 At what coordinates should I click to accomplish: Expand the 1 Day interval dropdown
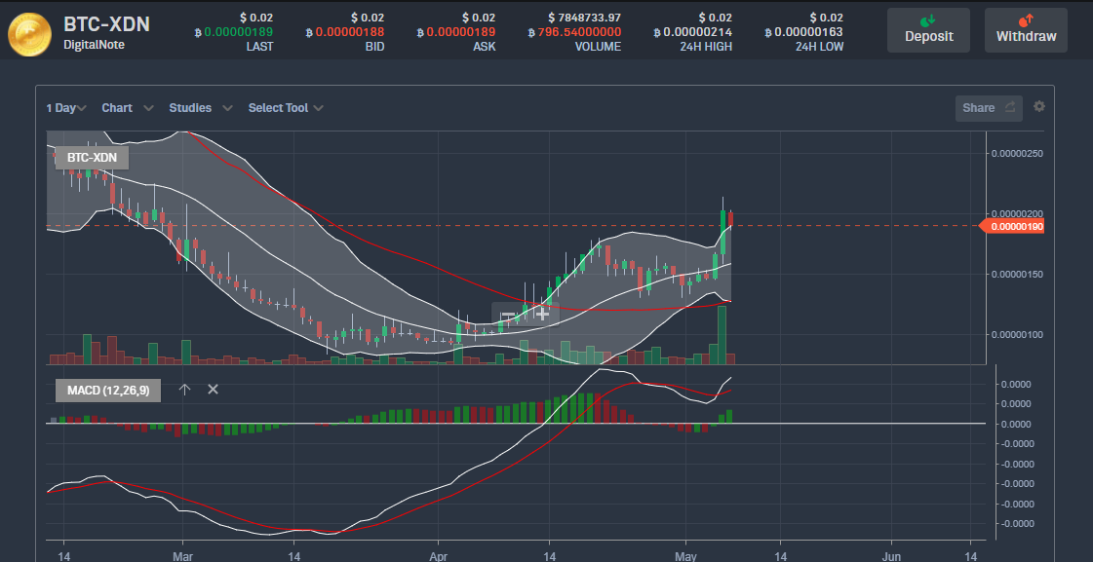pyautogui.click(x=66, y=108)
